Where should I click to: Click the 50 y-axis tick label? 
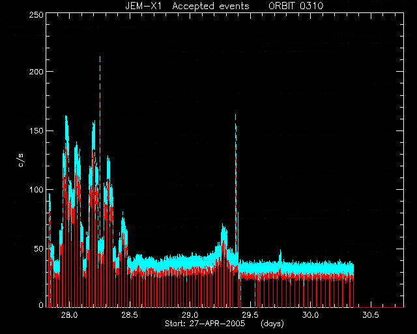[x=39, y=249]
